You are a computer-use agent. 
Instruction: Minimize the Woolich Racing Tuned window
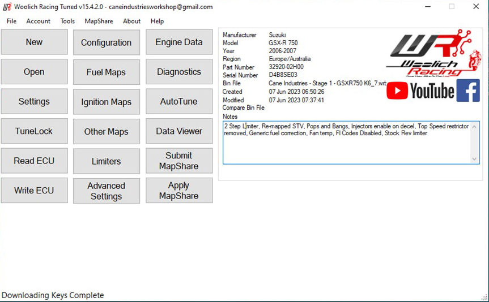(x=428, y=7)
